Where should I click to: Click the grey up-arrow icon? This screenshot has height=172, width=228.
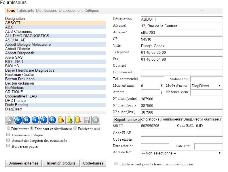(x=9, y=120)
